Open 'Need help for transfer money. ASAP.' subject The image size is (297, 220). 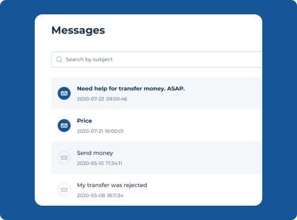tap(131, 88)
